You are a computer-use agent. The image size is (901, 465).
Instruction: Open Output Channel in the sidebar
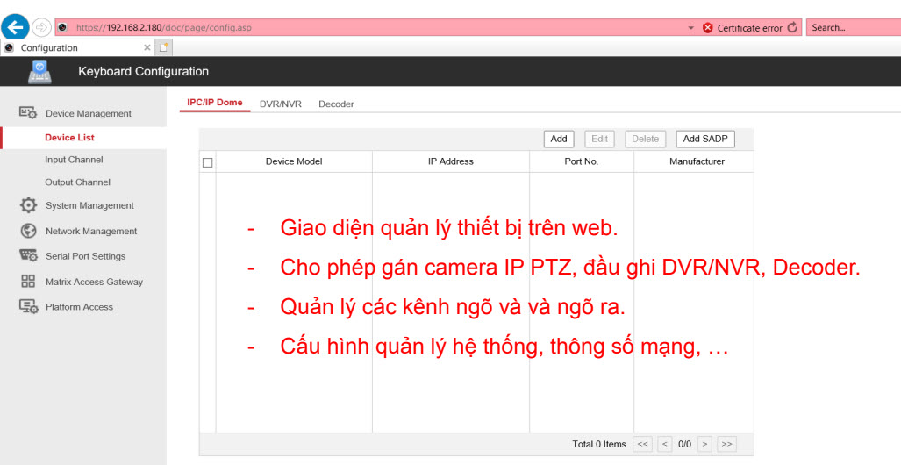pos(77,182)
